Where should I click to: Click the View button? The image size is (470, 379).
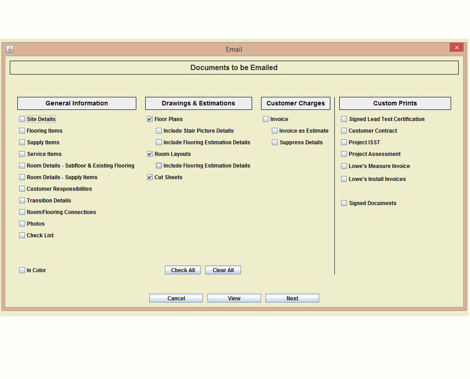(x=234, y=298)
